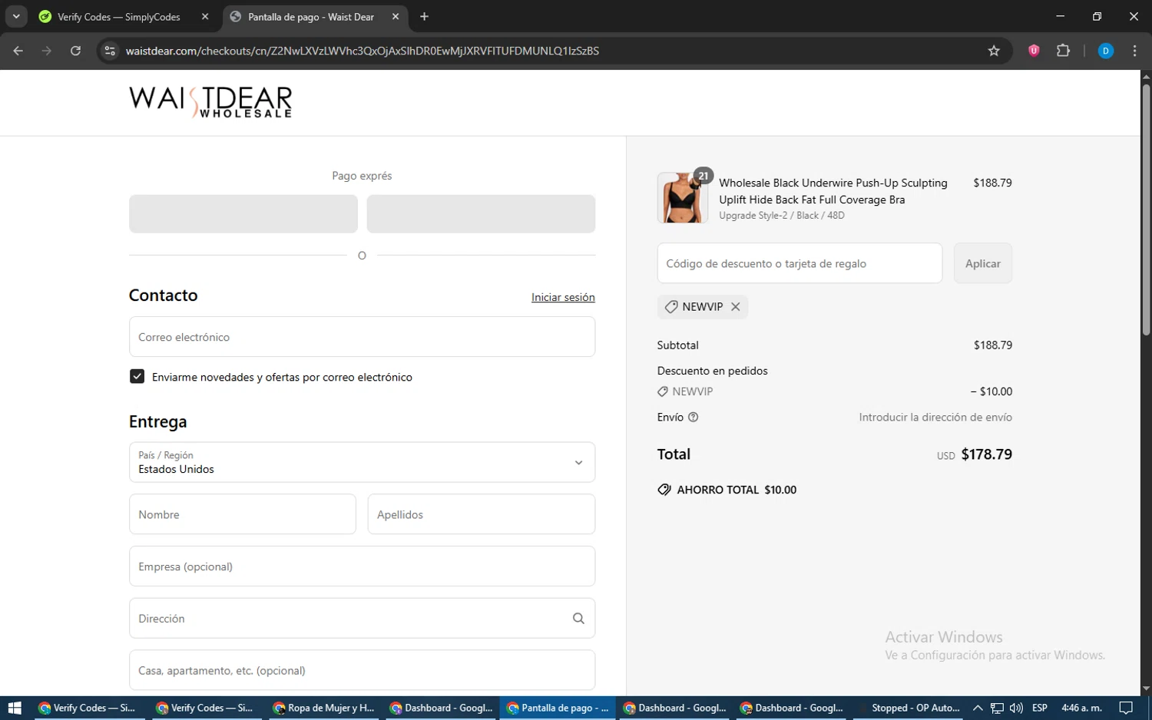Click the browser back arrow
The width and height of the screenshot is (1152, 720).
[18, 51]
